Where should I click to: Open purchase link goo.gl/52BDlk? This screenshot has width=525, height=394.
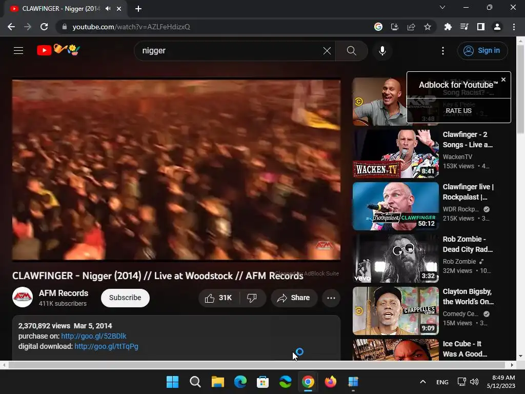coord(94,336)
